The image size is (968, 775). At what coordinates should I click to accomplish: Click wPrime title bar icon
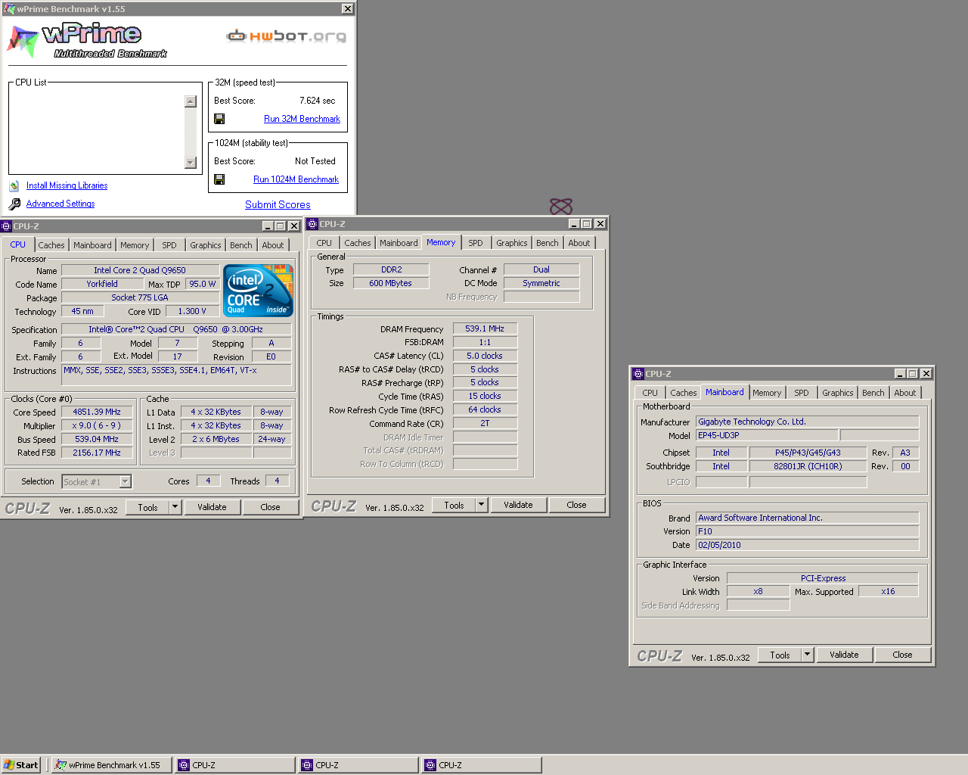coord(9,9)
